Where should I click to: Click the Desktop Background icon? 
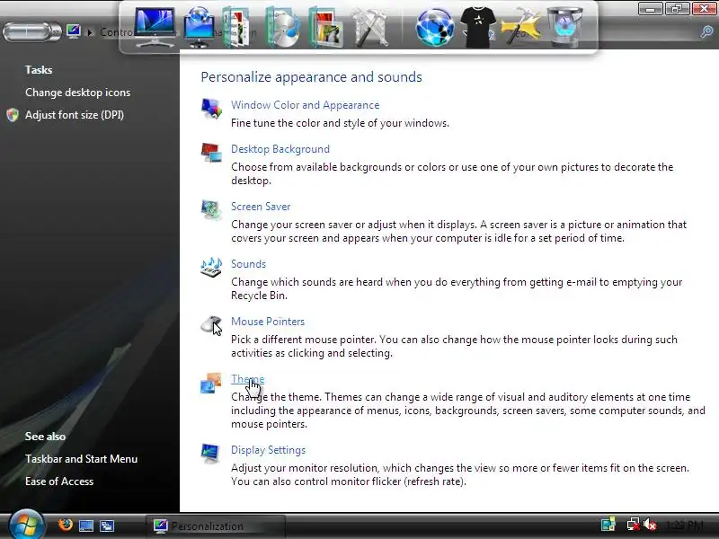pyautogui.click(x=211, y=153)
